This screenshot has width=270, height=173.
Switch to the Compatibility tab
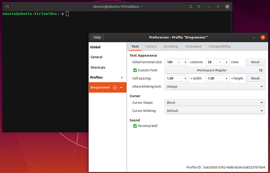point(220,46)
